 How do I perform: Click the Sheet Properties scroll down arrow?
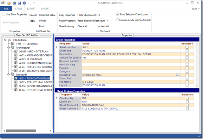[x=197, y=86]
